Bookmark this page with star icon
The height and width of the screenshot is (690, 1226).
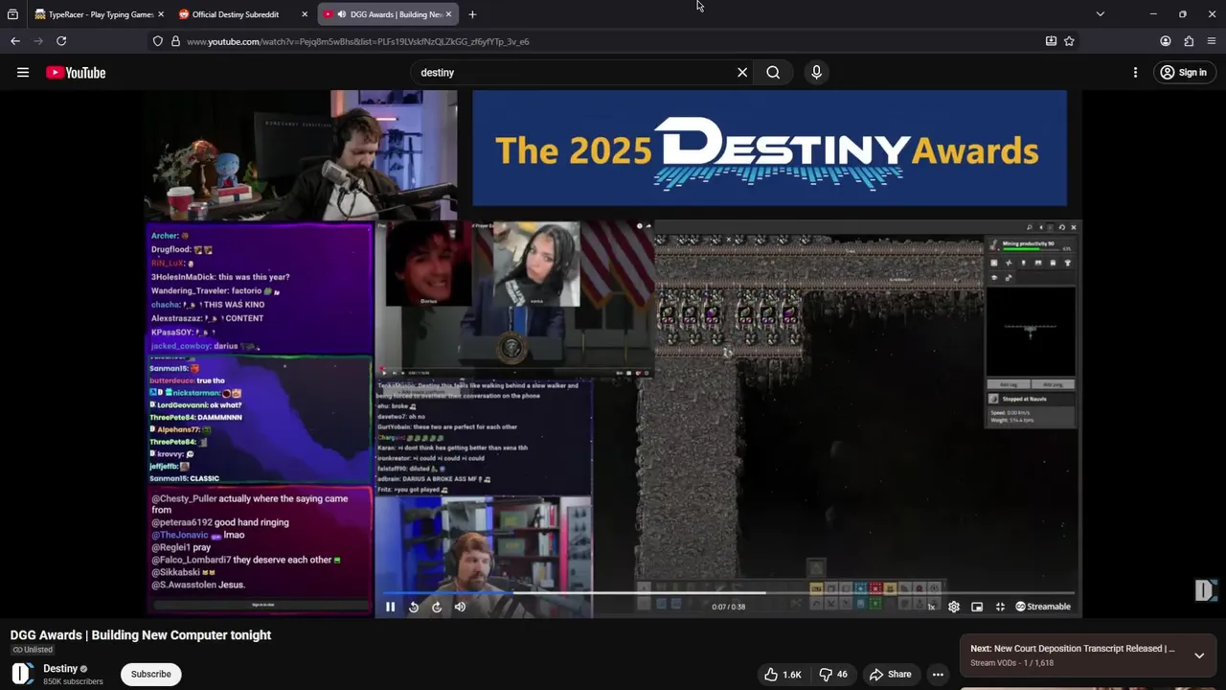(x=1069, y=41)
